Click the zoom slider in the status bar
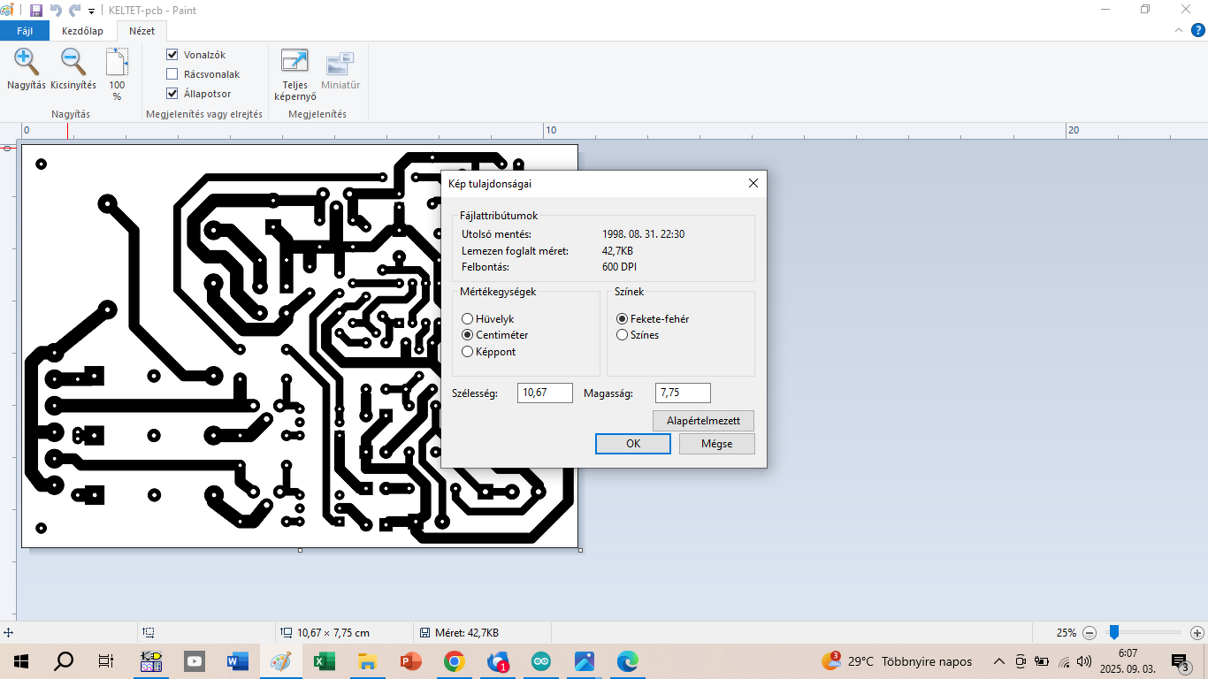1208x679 pixels. (1114, 632)
